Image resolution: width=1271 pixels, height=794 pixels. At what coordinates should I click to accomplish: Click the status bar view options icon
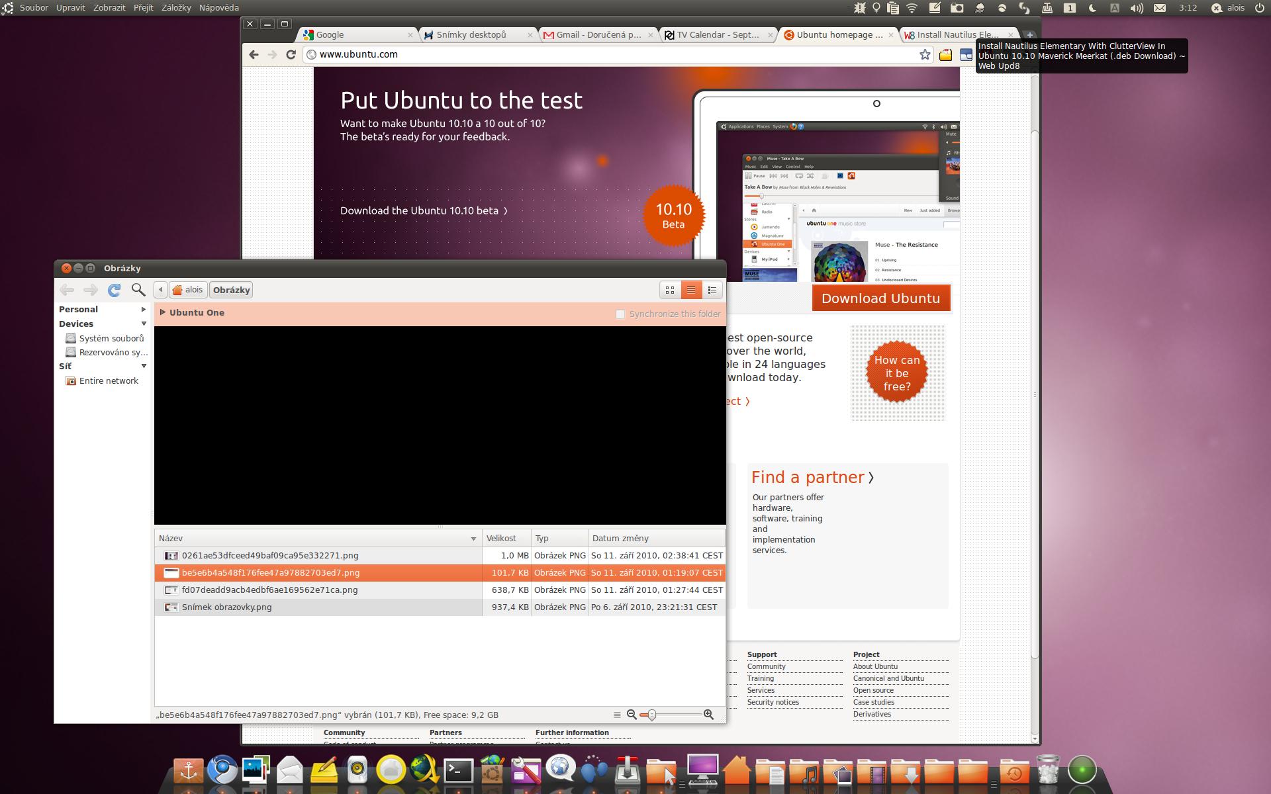pyautogui.click(x=617, y=715)
